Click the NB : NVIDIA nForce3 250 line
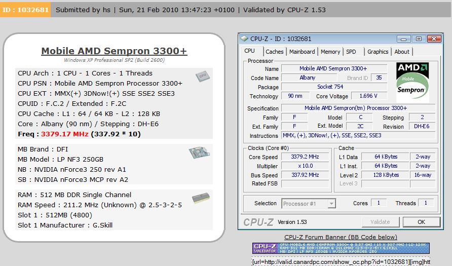 pos(72,169)
